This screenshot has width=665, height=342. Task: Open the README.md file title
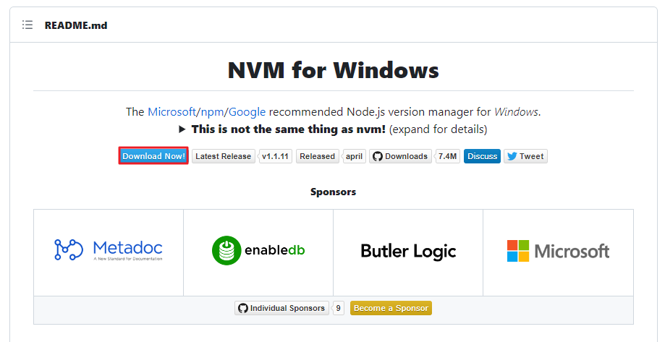(76, 25)
